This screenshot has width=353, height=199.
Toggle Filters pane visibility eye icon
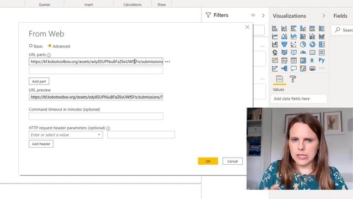coord(253,15)
